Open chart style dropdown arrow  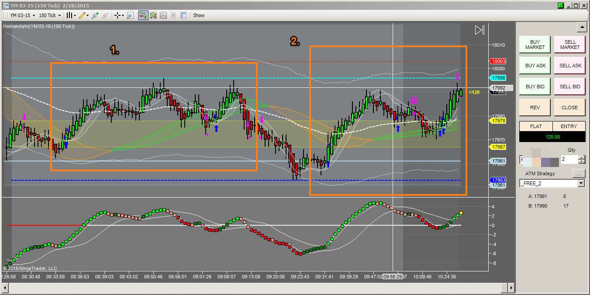[x=75, y=15]
